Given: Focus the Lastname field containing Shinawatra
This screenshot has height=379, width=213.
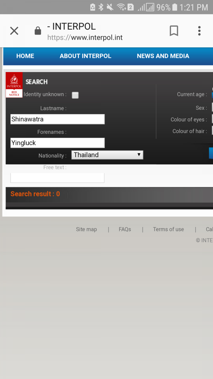Looking at the screenshot, I should [x=58, y=119].
